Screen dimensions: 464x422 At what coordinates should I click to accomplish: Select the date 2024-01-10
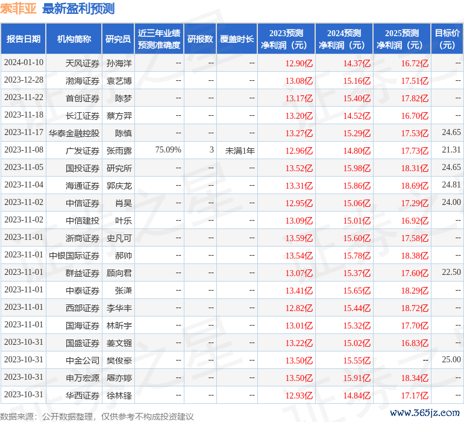pos(24,63)
